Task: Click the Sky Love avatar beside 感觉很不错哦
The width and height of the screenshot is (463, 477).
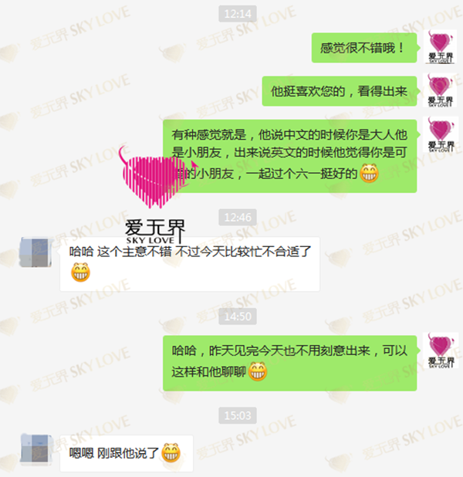Action: pos(441,46)
